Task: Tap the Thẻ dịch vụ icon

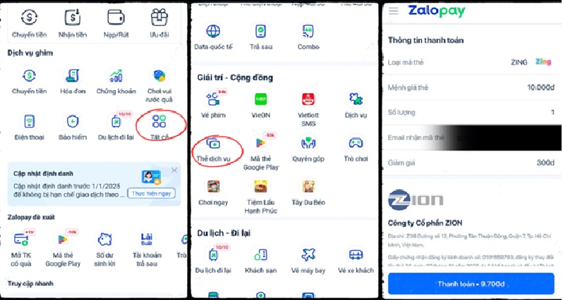Action: click(213, 144)
